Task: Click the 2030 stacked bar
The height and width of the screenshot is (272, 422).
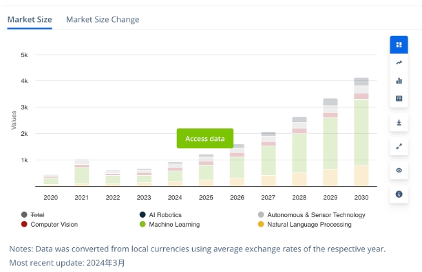Action: 361,132
